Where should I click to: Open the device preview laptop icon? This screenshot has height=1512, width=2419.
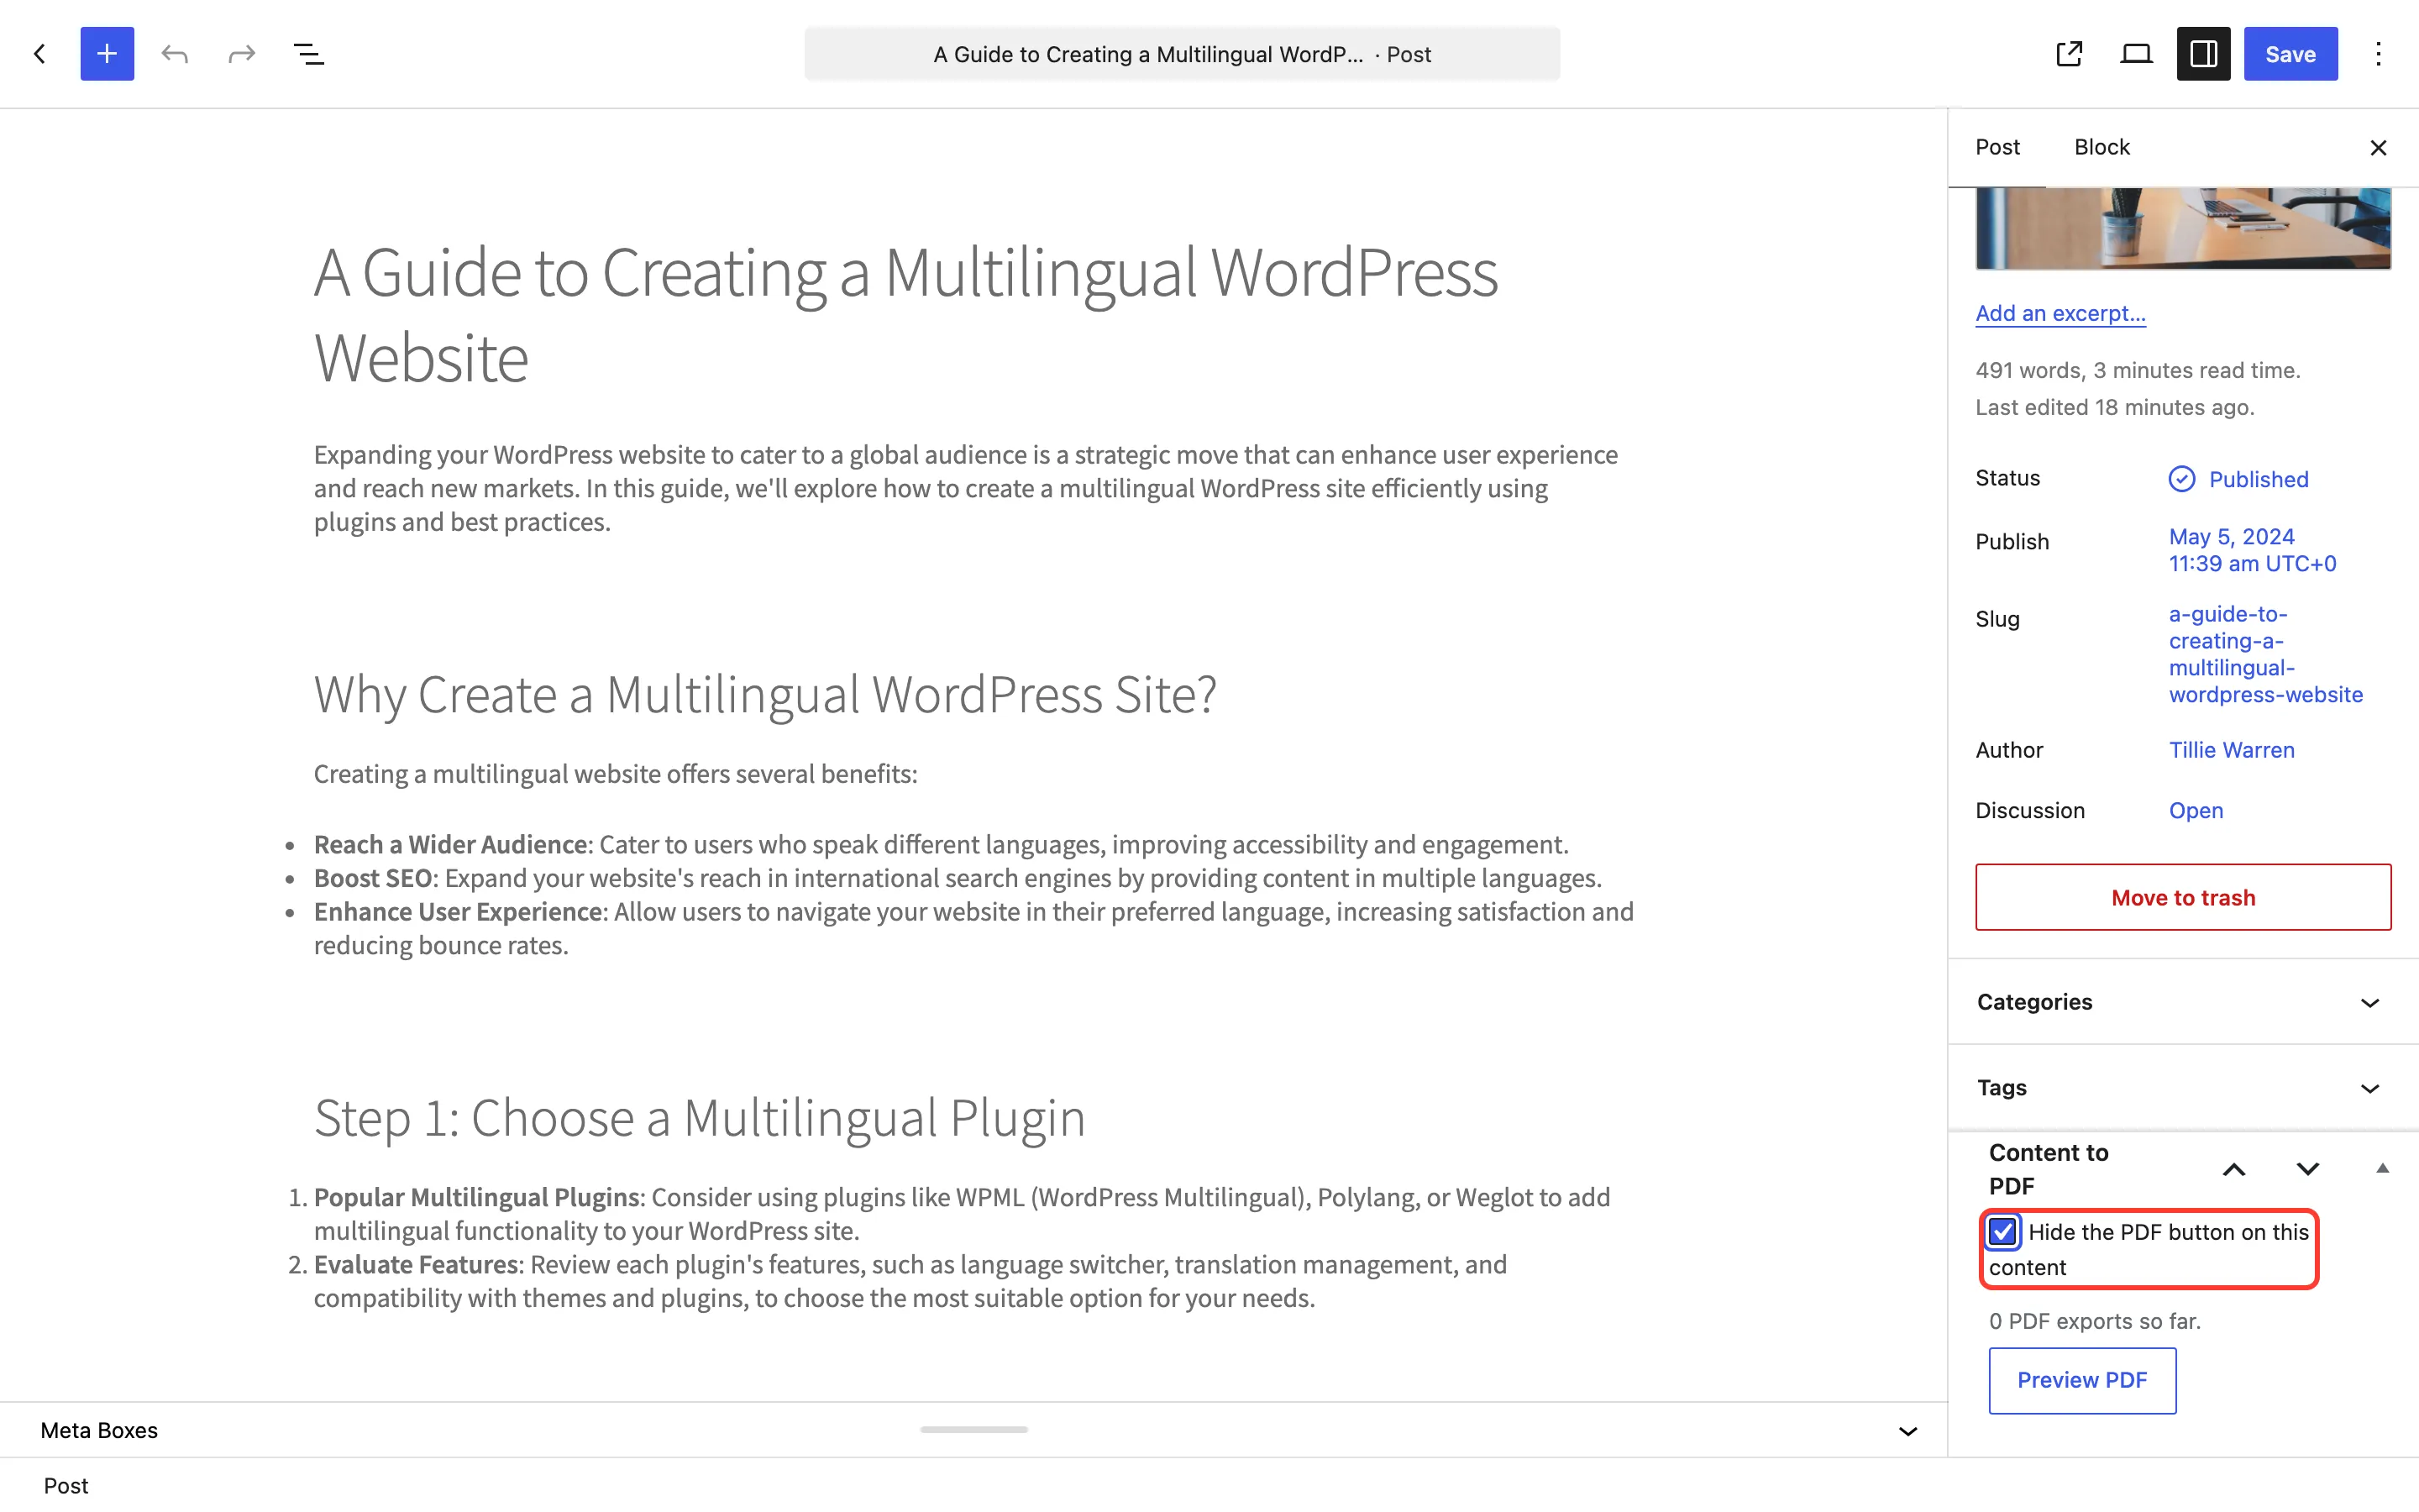[x=2136, y=54]
